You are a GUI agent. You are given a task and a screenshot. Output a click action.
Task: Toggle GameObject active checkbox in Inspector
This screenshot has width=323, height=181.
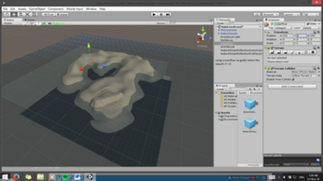click(272, 24)
